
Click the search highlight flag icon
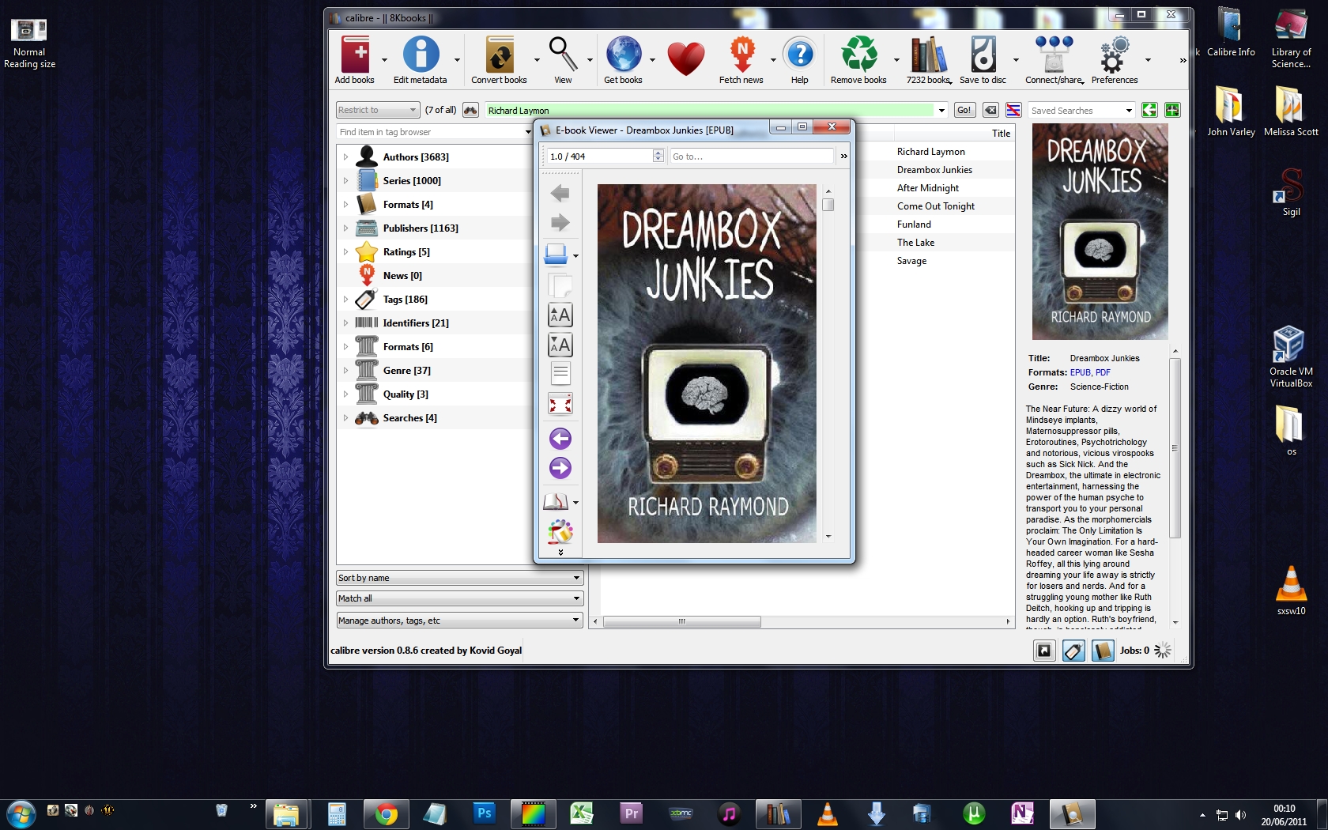click(x=1013, y=110)
